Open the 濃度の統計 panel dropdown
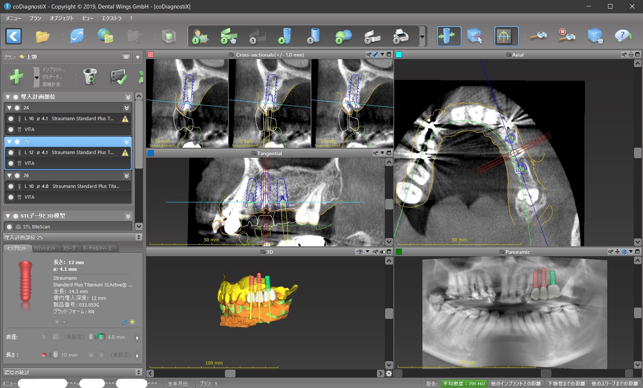This screenshot has height=388, width=643. click(x=139, y=372)
